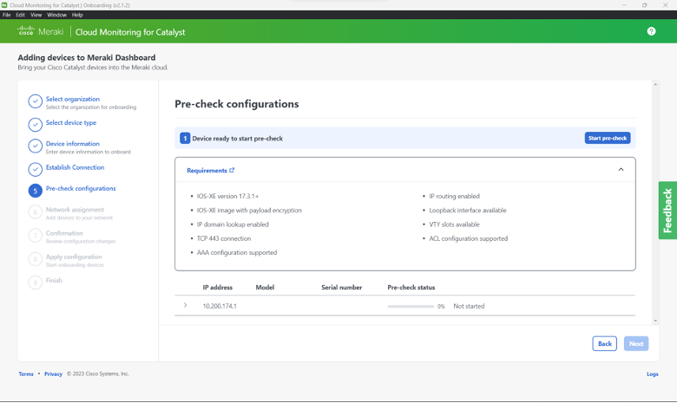
Task: Open the Feedback side tab
Action: coord(667,211)
